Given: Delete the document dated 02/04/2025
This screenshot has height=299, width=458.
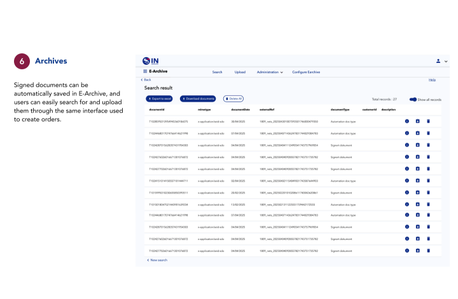Looking at the screenshot, I should [x=428, y=181].
